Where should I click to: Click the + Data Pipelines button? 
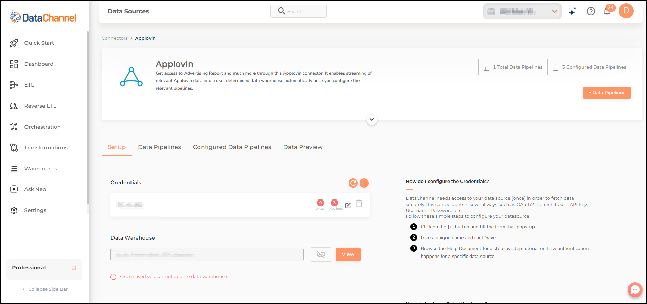pyautogui.click(x=607, y=93)
